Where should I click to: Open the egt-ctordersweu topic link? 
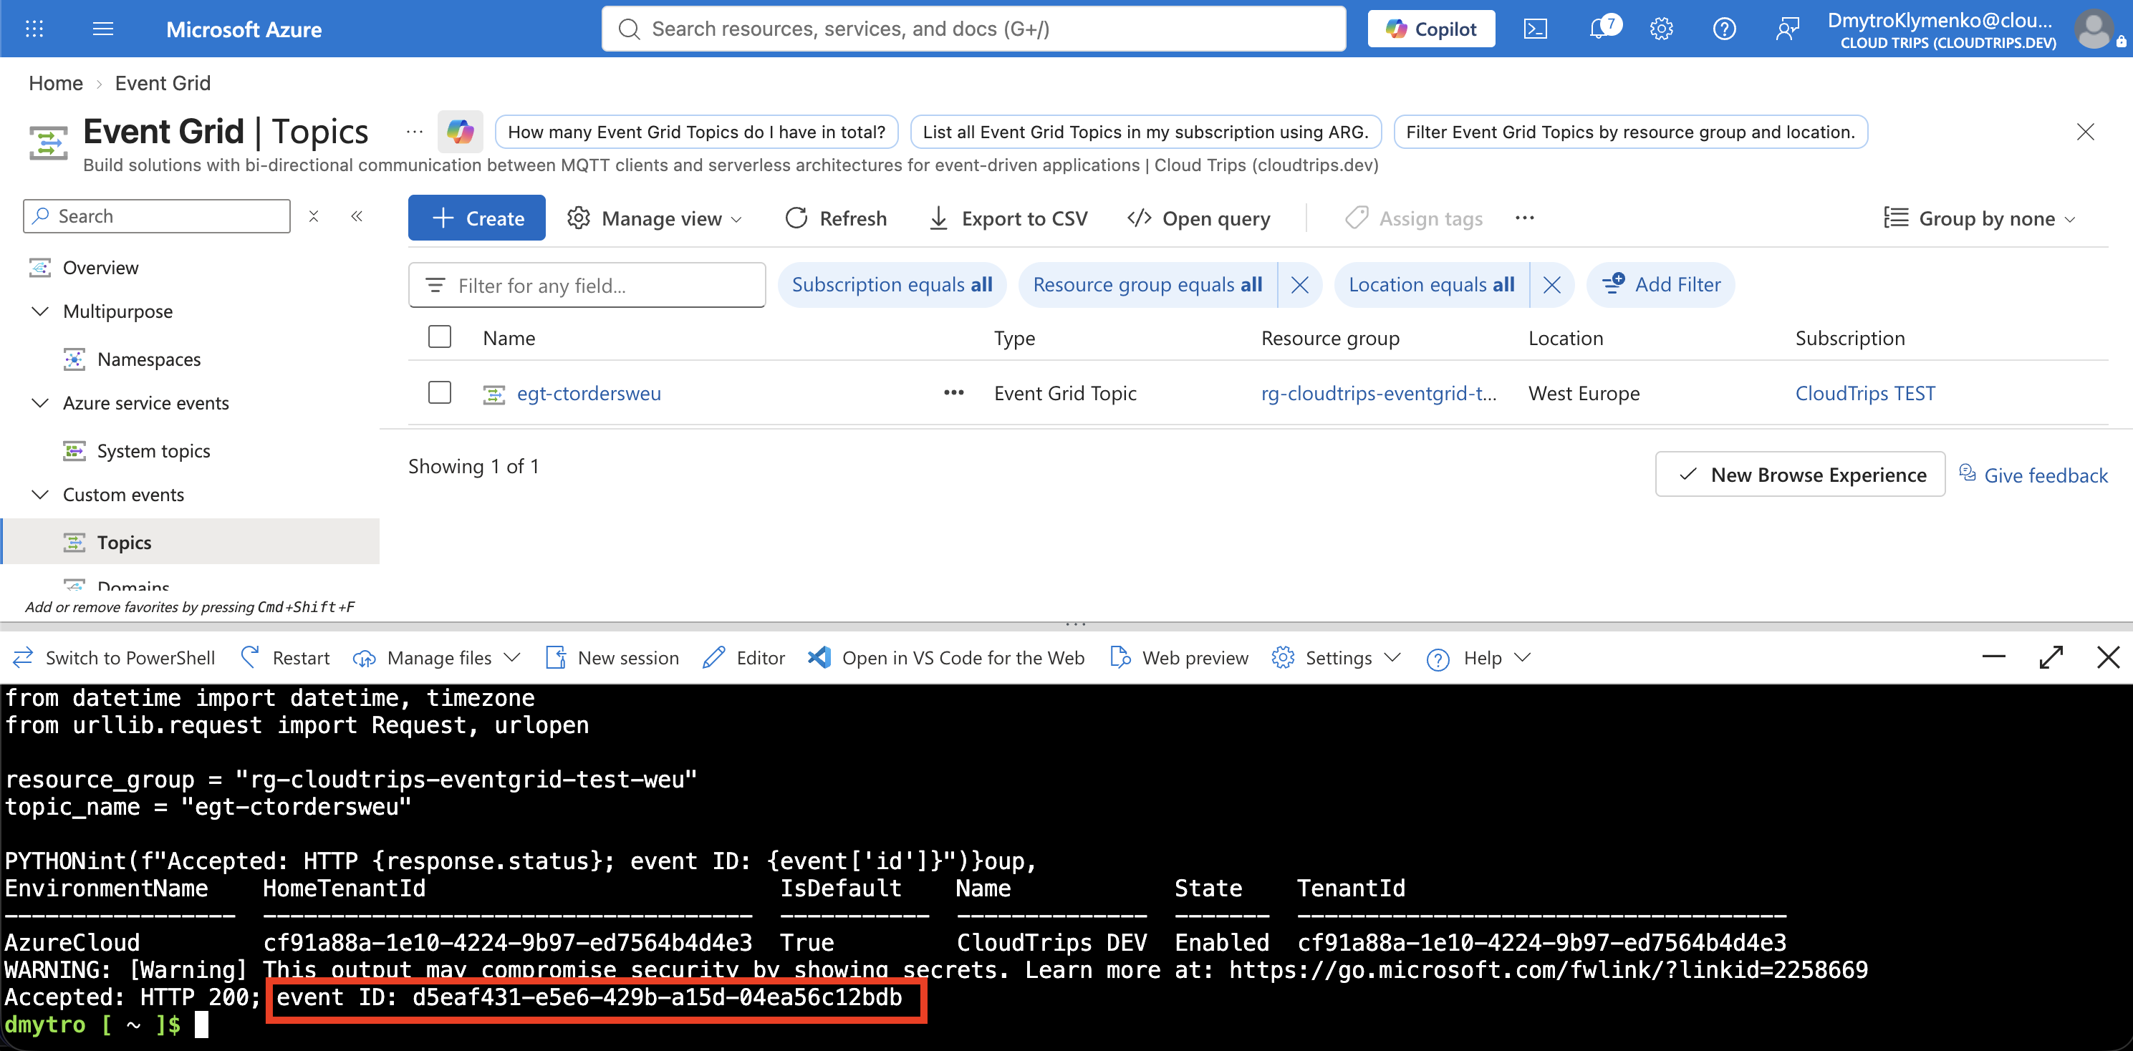(589, 393)
